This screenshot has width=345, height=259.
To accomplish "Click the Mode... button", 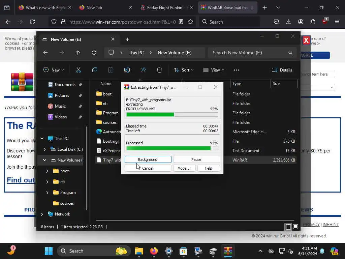I will tap(184, 168).
